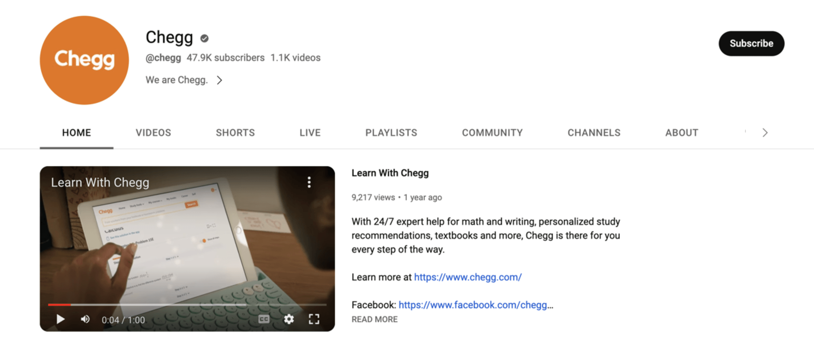The image size is (814, 347).
Task: Go to the PLAYLISTS tab
Action: [x=391, y=132]
